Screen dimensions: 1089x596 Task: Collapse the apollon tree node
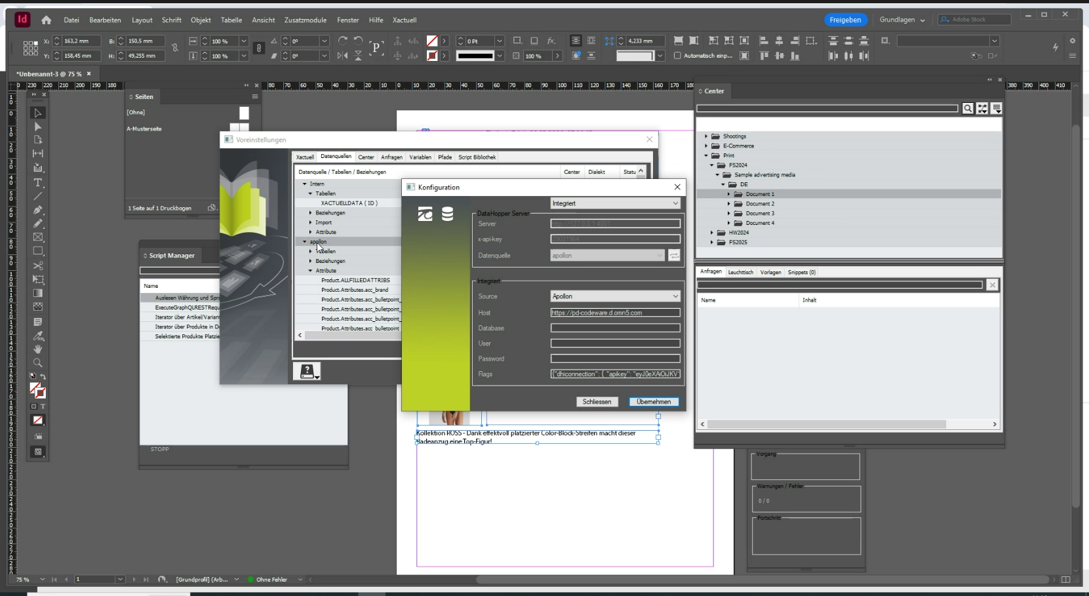[305, 242]
